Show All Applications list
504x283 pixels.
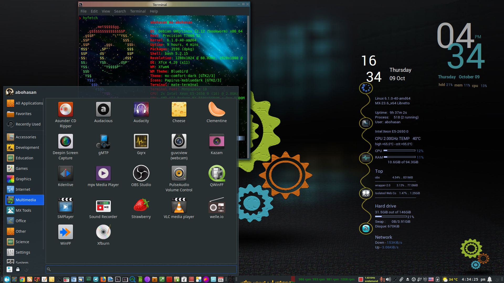tap(29, 103)
